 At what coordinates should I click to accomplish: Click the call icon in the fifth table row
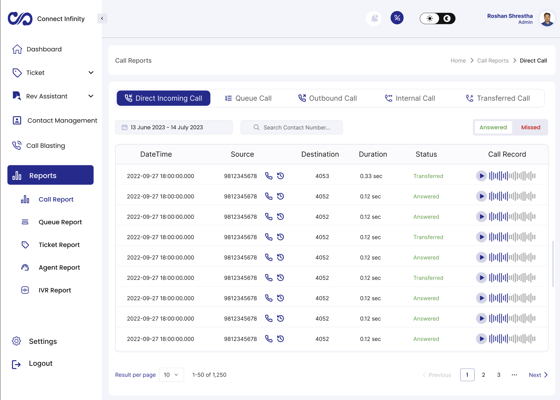pyautogui.click(x=269, y=258)
